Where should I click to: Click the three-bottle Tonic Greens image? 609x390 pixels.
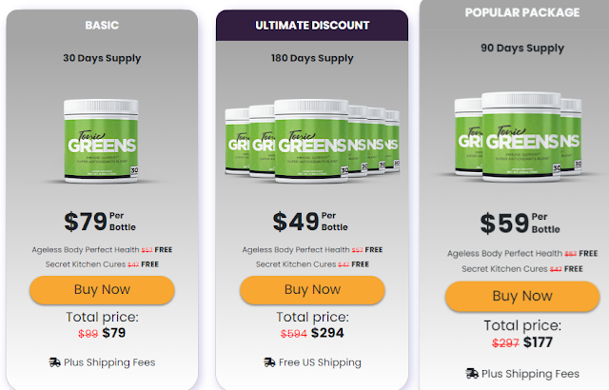pos(518,137)
